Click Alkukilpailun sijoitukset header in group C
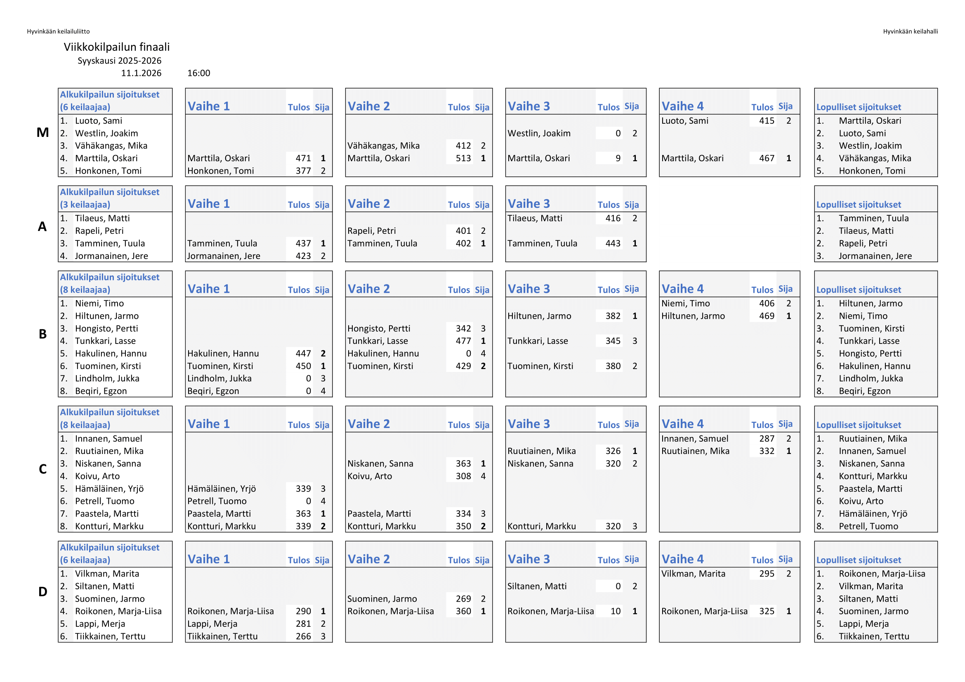 point(109,418)
